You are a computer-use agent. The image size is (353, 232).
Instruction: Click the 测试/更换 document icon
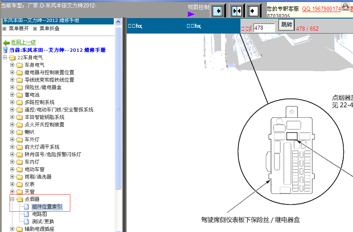[x=26, y=221]
